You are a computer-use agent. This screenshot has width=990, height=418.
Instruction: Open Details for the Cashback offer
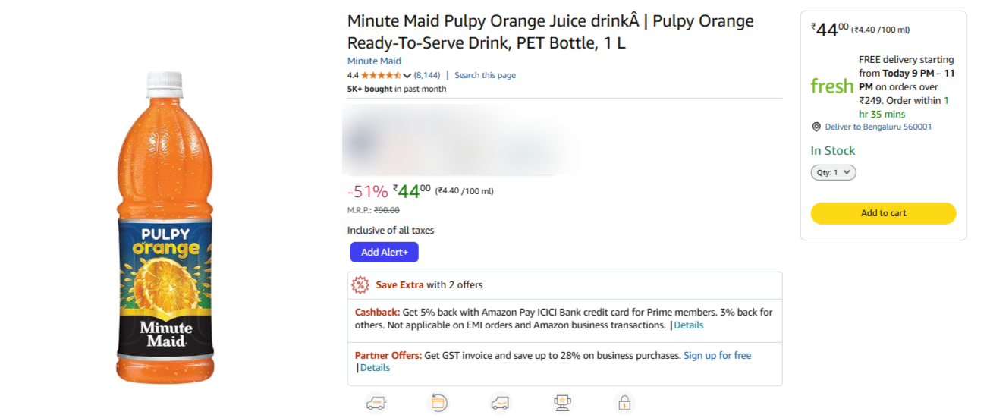688,325
